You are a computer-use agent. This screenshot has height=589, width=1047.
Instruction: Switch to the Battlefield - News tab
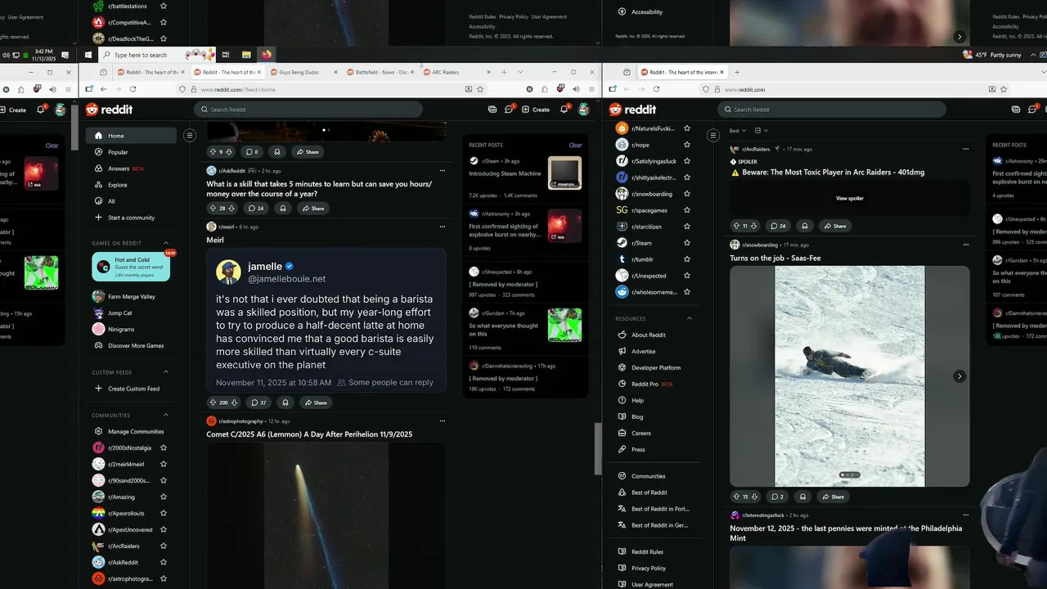[380, 72]
